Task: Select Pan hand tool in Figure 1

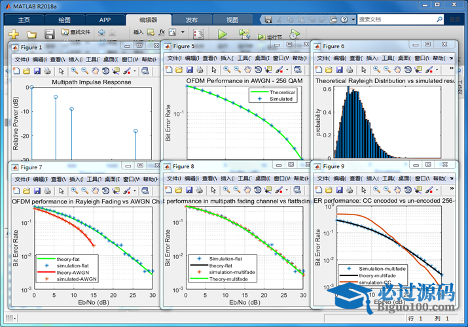Action: point(95,71)
